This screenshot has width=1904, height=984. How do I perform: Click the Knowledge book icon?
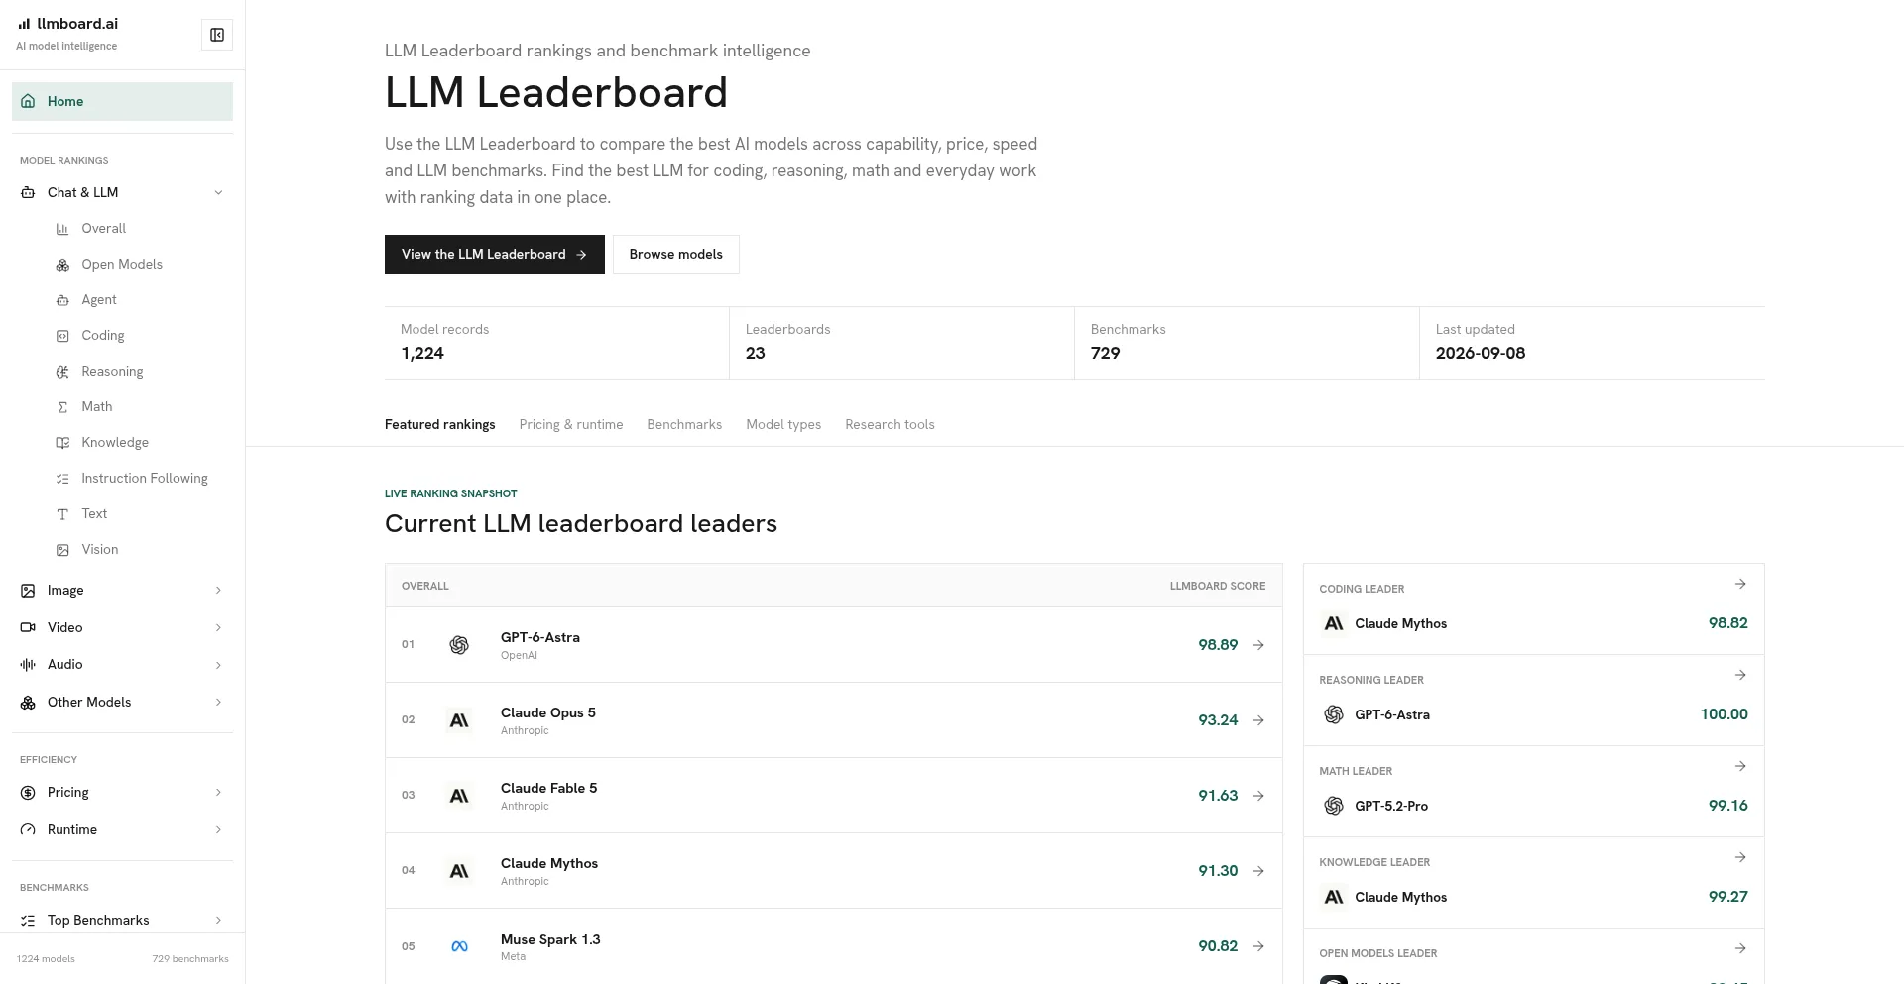click(62, 443)
